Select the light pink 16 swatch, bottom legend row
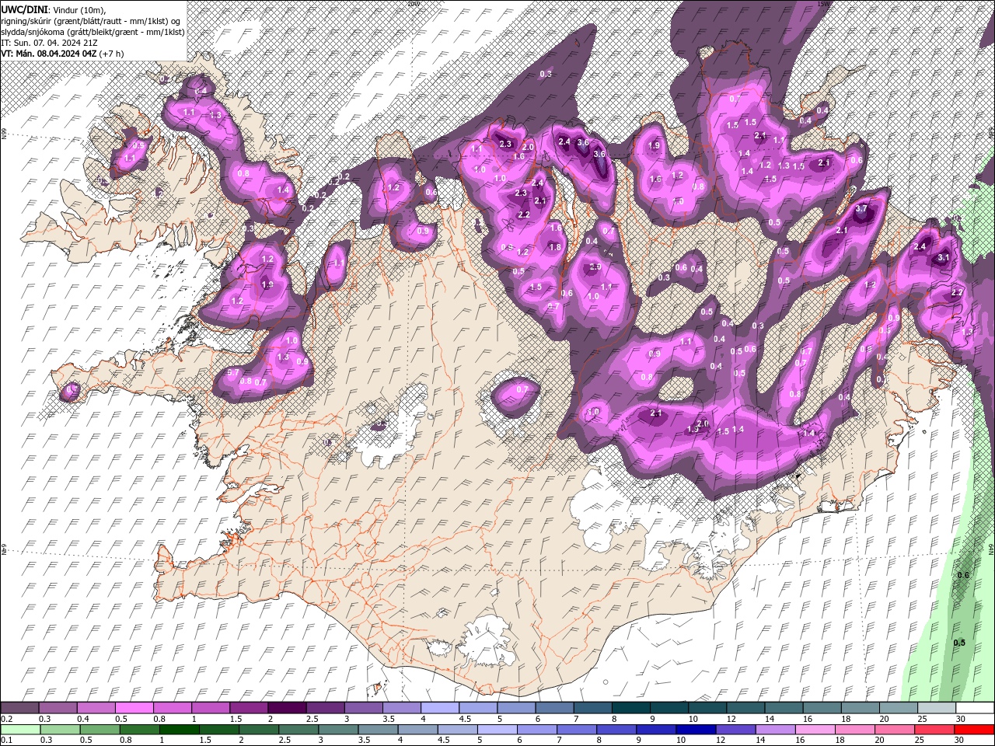The width and height of the screenshot is (995, 746). 815,730
